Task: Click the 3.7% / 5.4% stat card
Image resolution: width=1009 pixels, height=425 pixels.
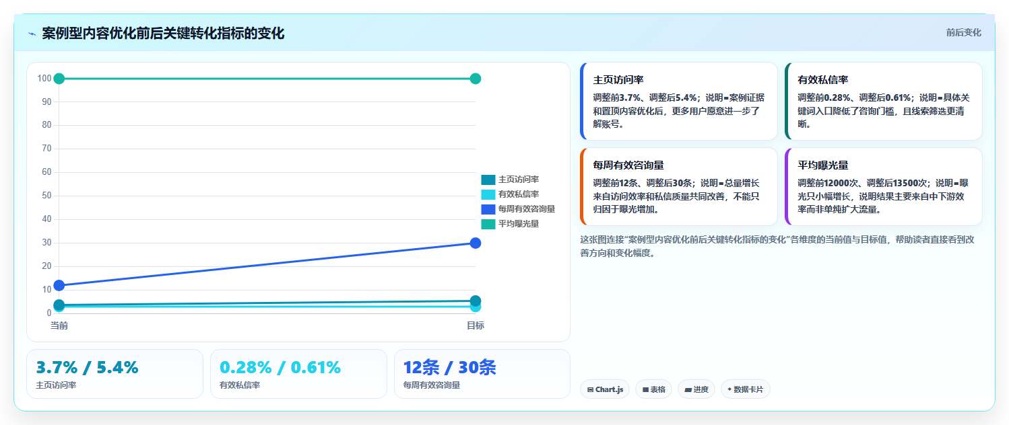Action: tap(115, 374)
